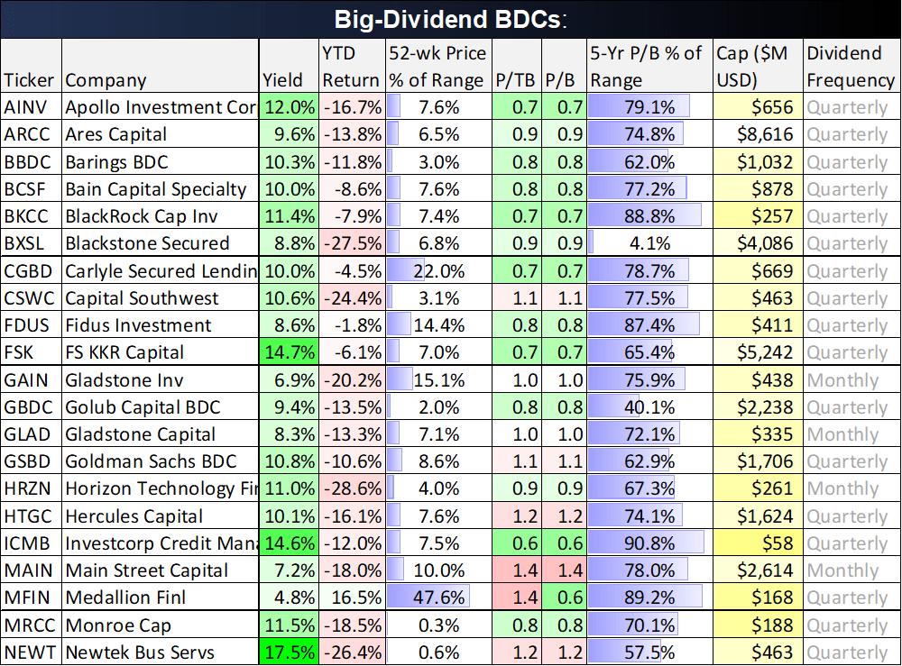Select the HRZN ticker cell
The image size is (902, 666).
[31, 488]
